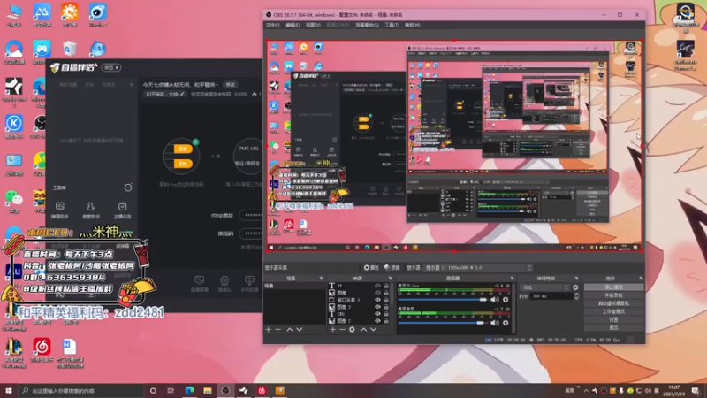Open Windows Start menu
The width and height of the screenshot is (707, 398).
[x=9, y=391]
